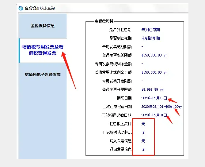This screenshot has height=167, width=205.
Task: Click the 退回发票信息 label
Action: [120, 149]
